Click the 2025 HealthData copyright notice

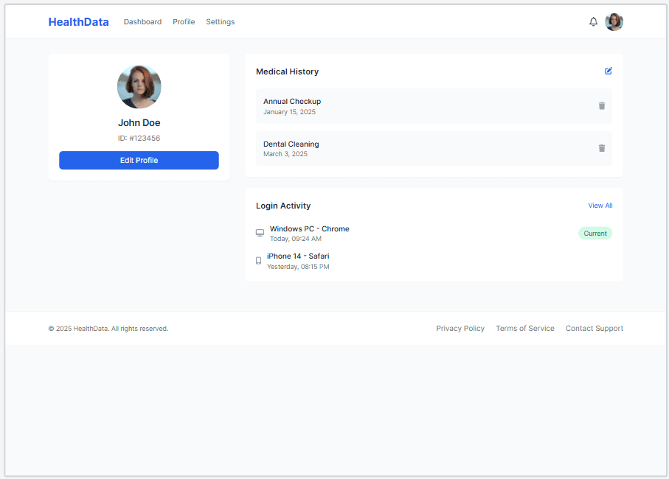108,329
